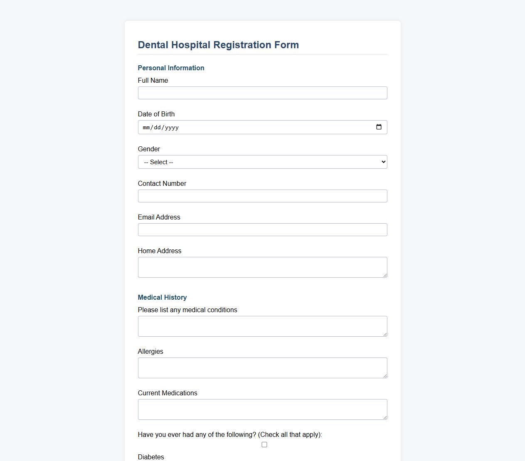Click the year segment of Date of Birth
The image size is (525, 461).
pyautogui.click(x=170, y=128)
